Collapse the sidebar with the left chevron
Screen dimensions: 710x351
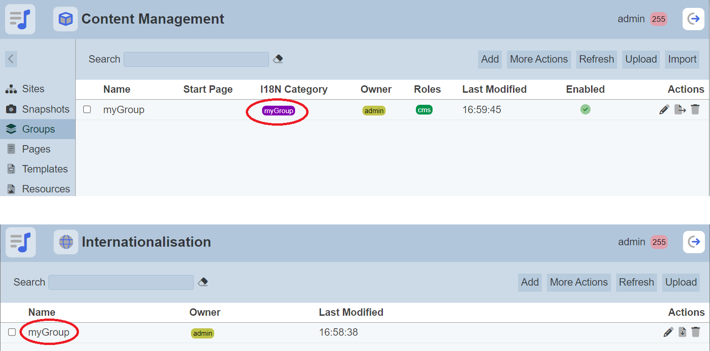pos(11,59)
